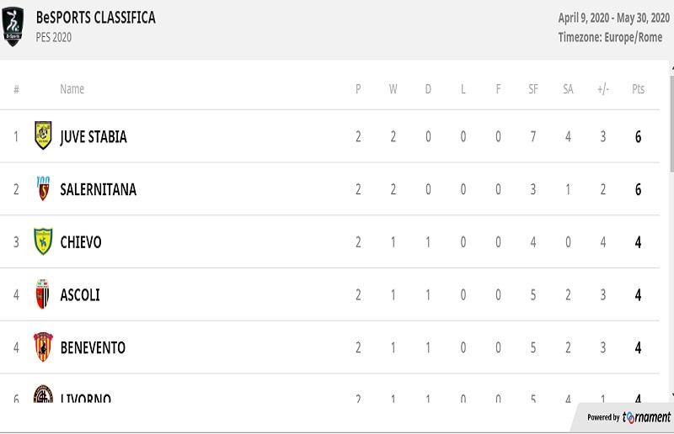Click the Benevento team crest

[43, 347]
